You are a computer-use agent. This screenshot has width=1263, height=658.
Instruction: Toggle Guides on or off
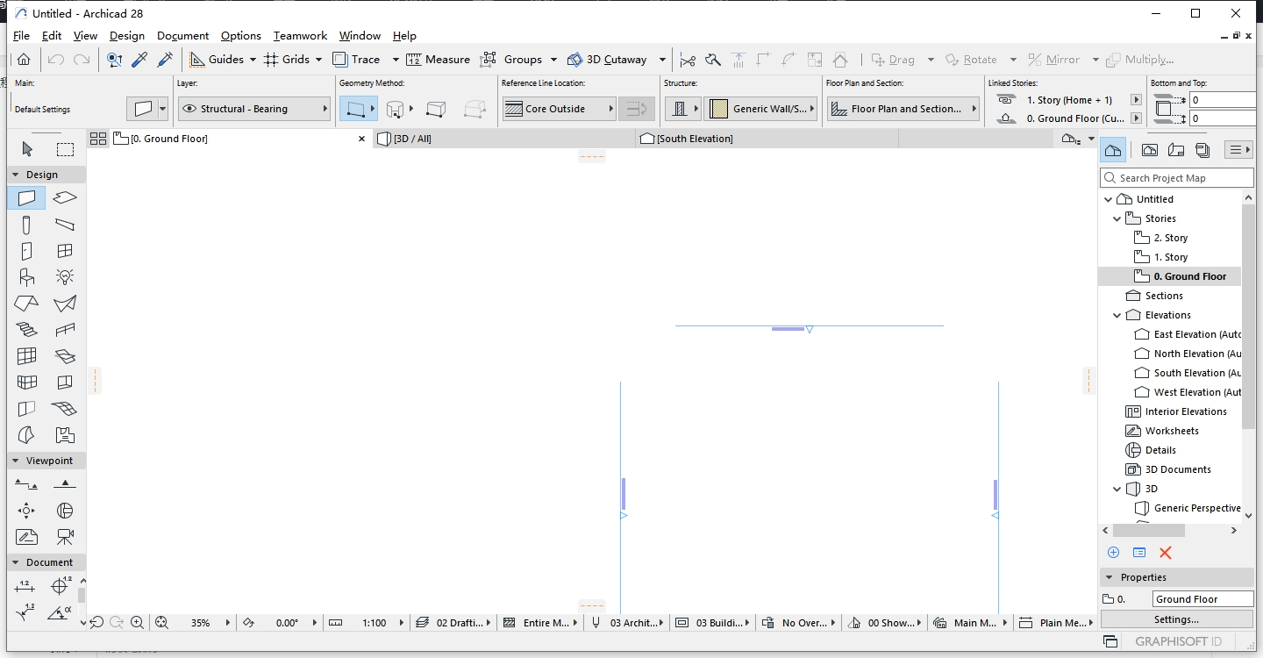[216, 59]
